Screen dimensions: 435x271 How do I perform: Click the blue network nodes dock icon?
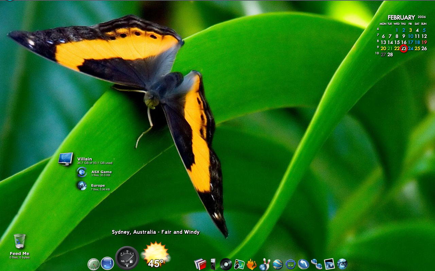pos(316,264)
